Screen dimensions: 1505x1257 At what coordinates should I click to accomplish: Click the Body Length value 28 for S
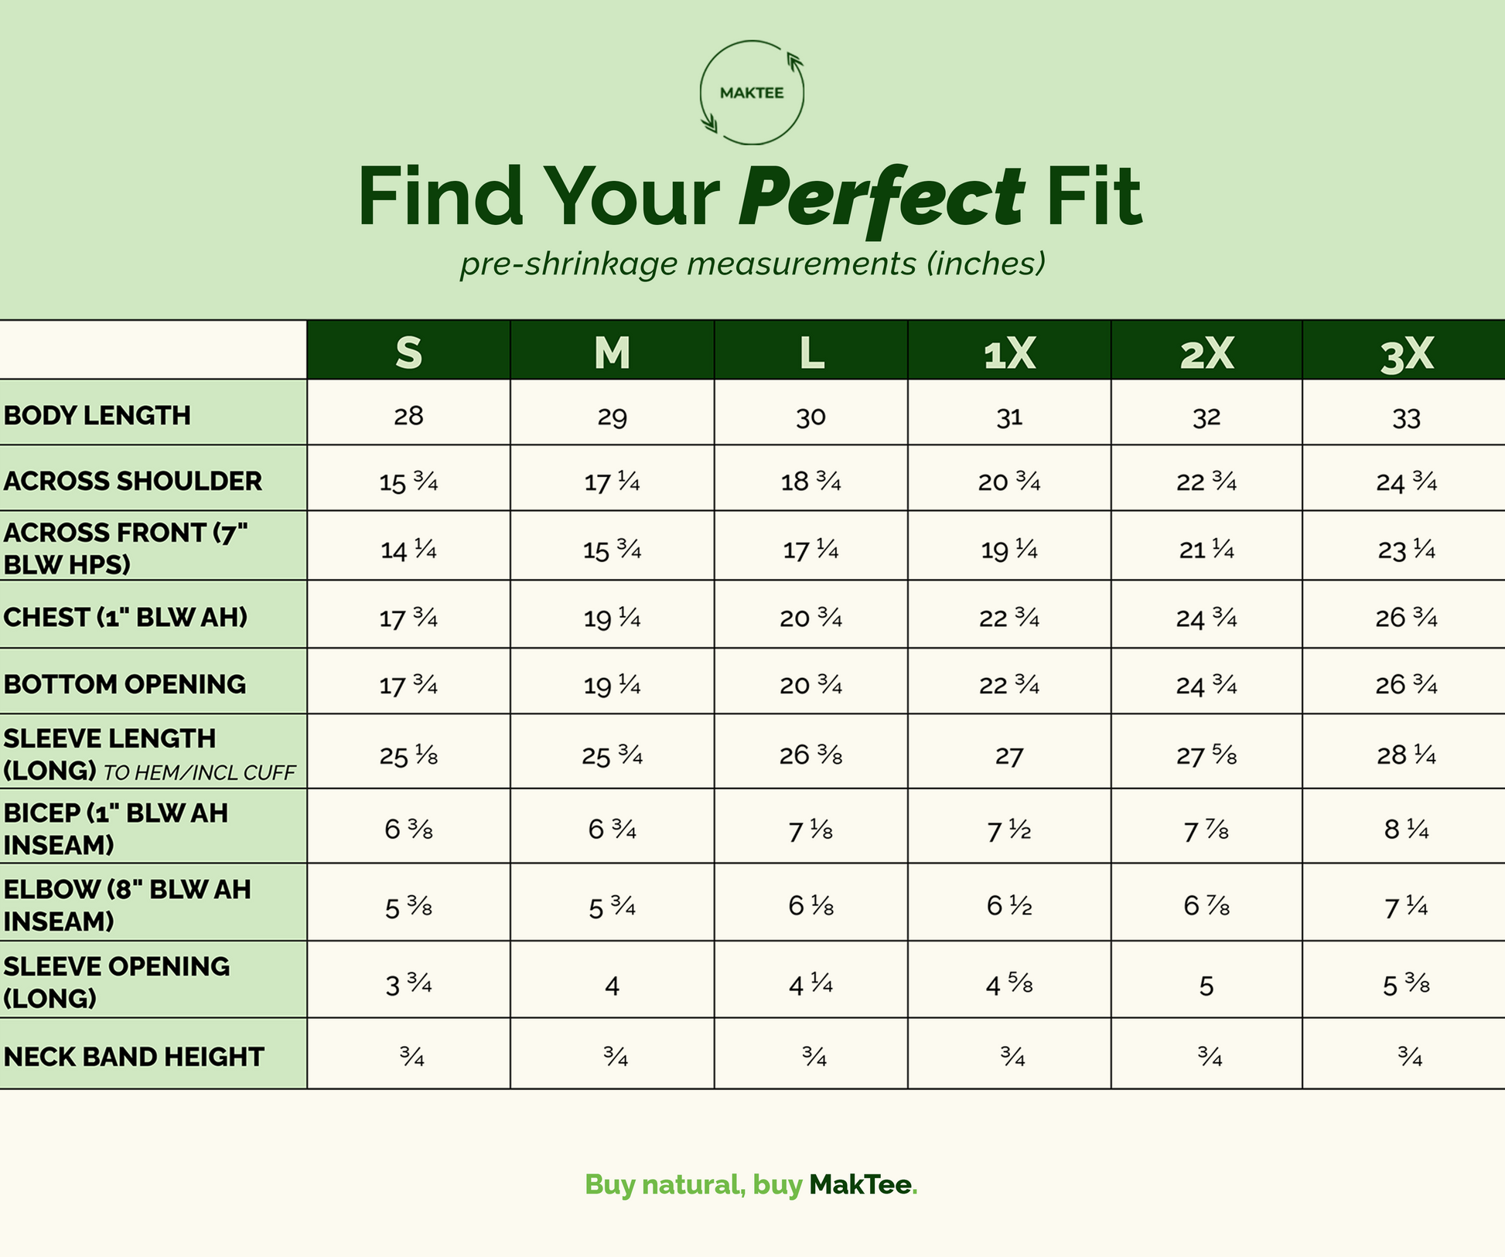408,416
